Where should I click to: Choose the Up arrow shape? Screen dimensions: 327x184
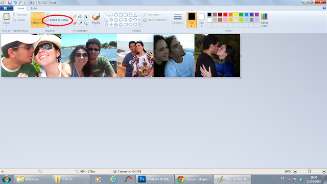click(135, 20)
